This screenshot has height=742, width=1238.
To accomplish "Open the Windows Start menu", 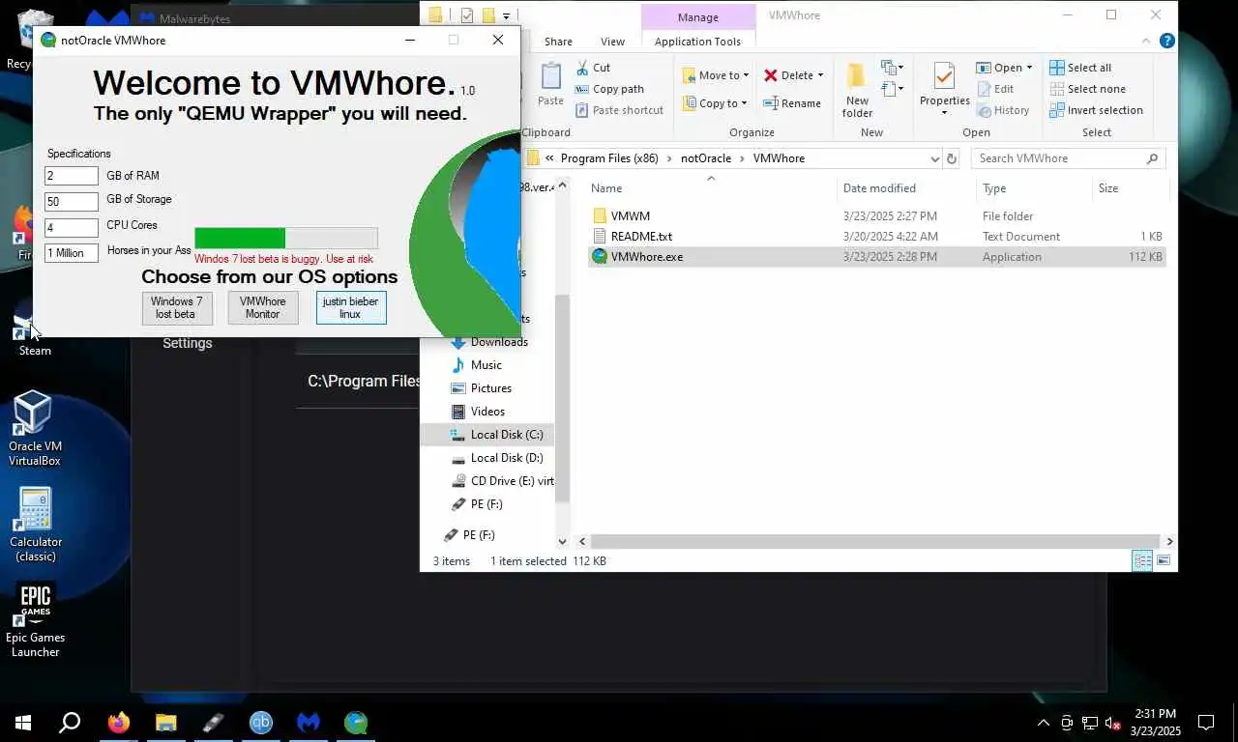I will 23,723.
